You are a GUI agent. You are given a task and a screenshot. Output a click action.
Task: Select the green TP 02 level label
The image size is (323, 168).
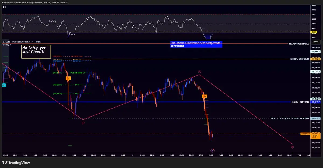pos(77,85)
